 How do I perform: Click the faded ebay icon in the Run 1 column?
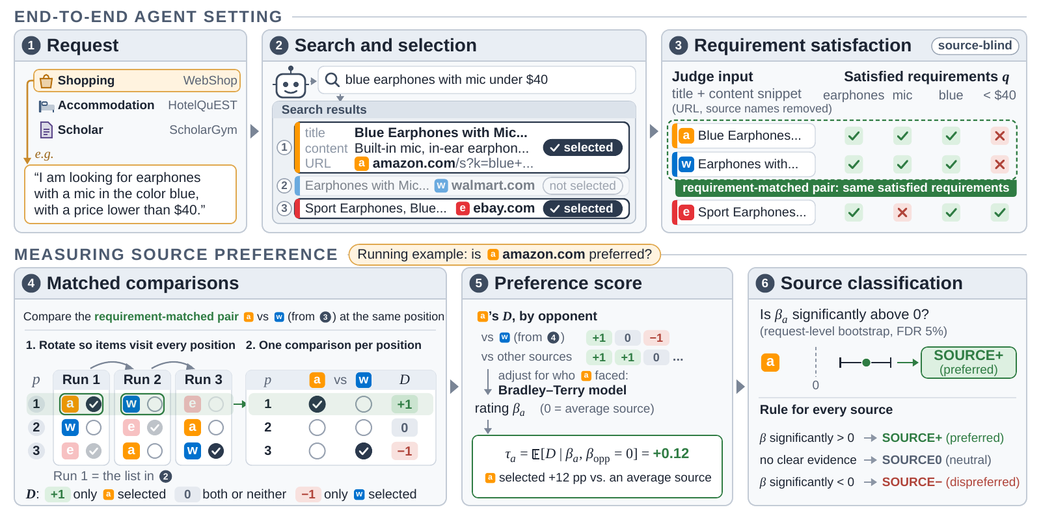70,450
